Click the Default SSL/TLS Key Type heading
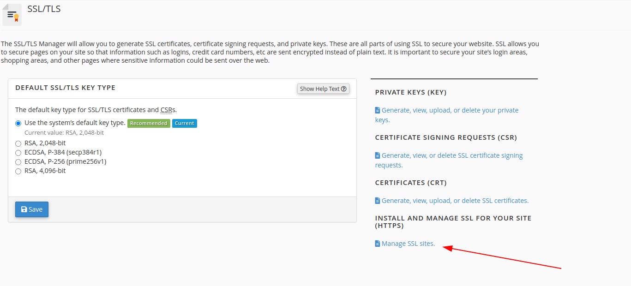This screenshot has width=631, height=286. click(x=66, y=88)
